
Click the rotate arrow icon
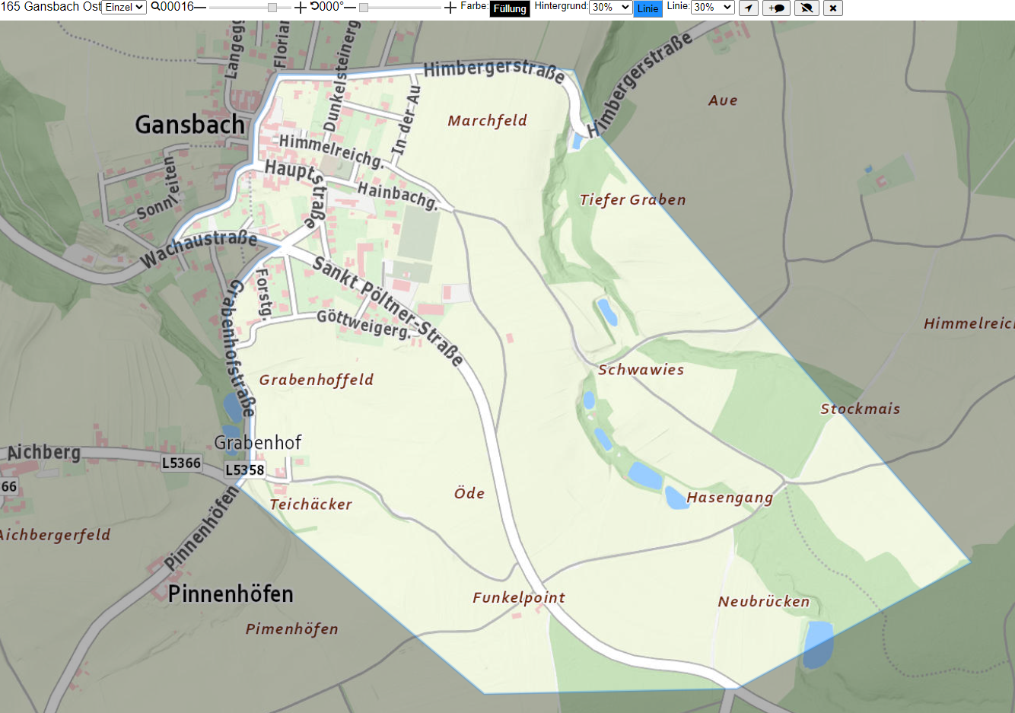tap(314, 6)
